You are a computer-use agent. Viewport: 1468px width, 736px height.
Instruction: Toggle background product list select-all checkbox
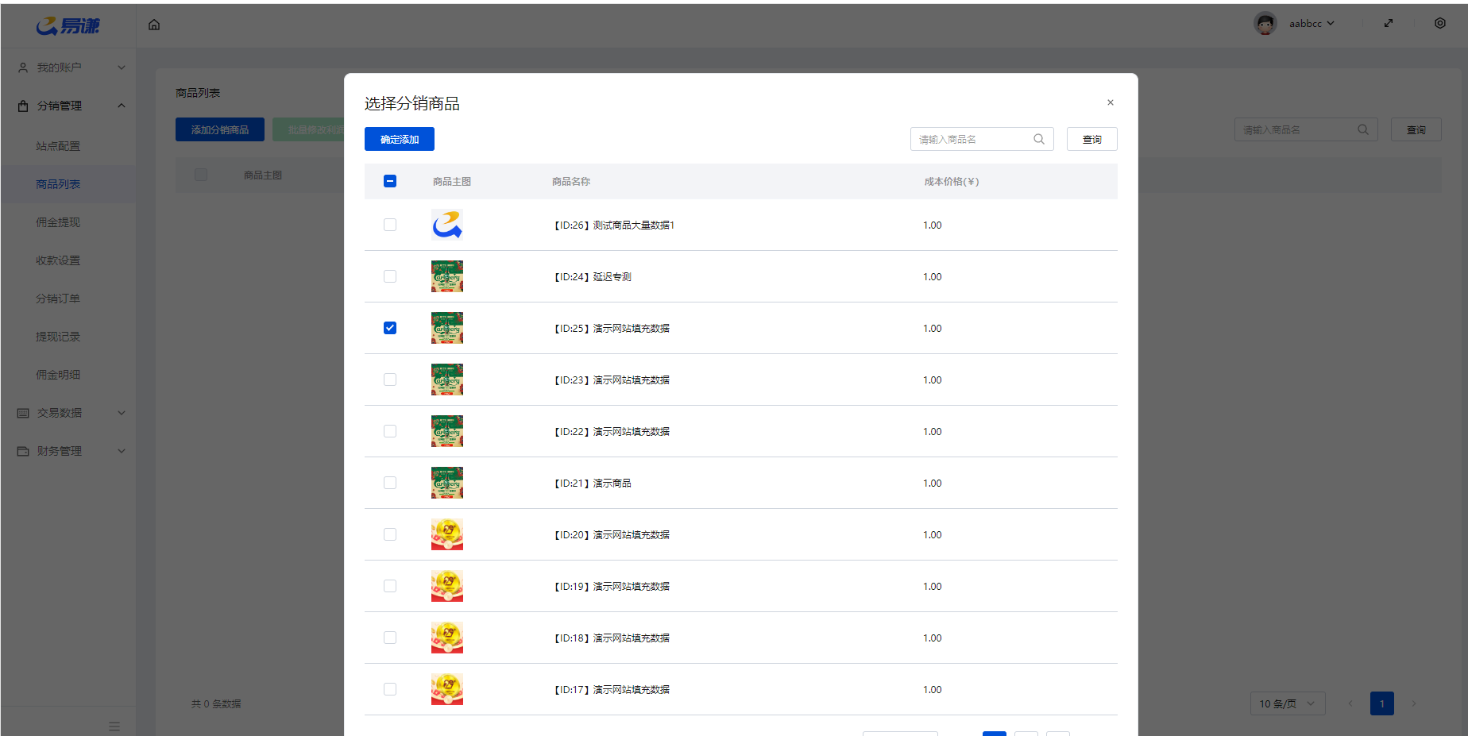coord(201,175)
